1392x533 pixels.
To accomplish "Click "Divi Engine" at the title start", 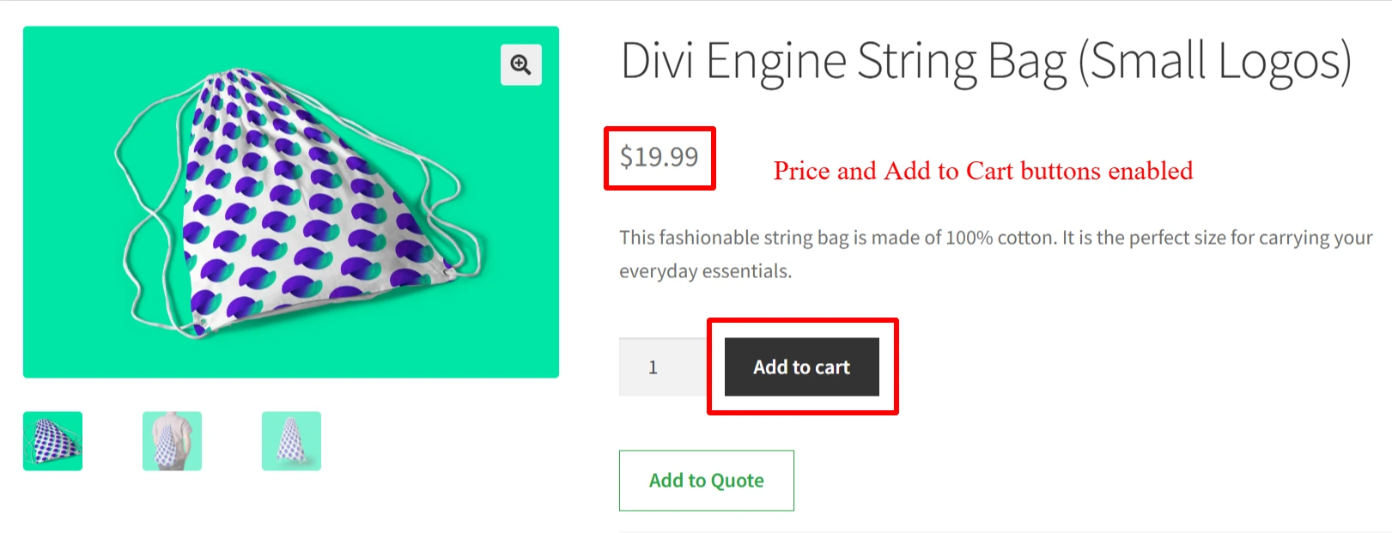I will click(x=733, y=62).
